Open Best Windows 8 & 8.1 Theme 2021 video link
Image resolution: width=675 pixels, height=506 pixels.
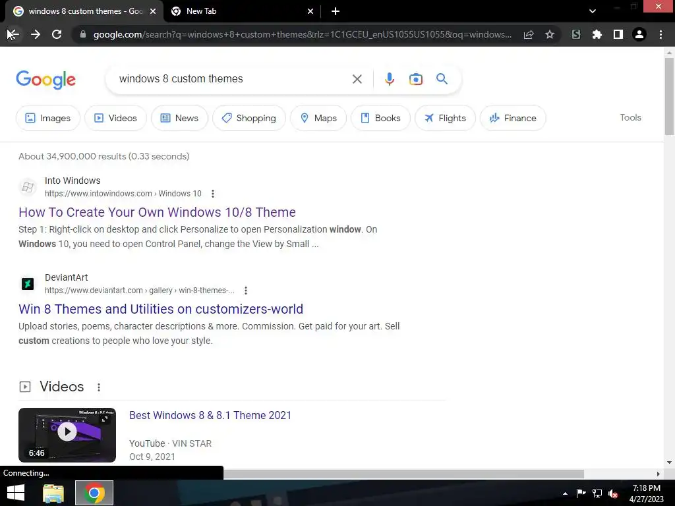coord(210,415)
